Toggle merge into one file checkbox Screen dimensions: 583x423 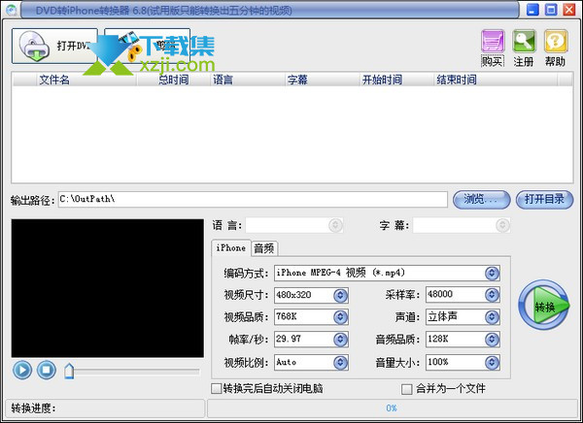[x=407, y=389]
